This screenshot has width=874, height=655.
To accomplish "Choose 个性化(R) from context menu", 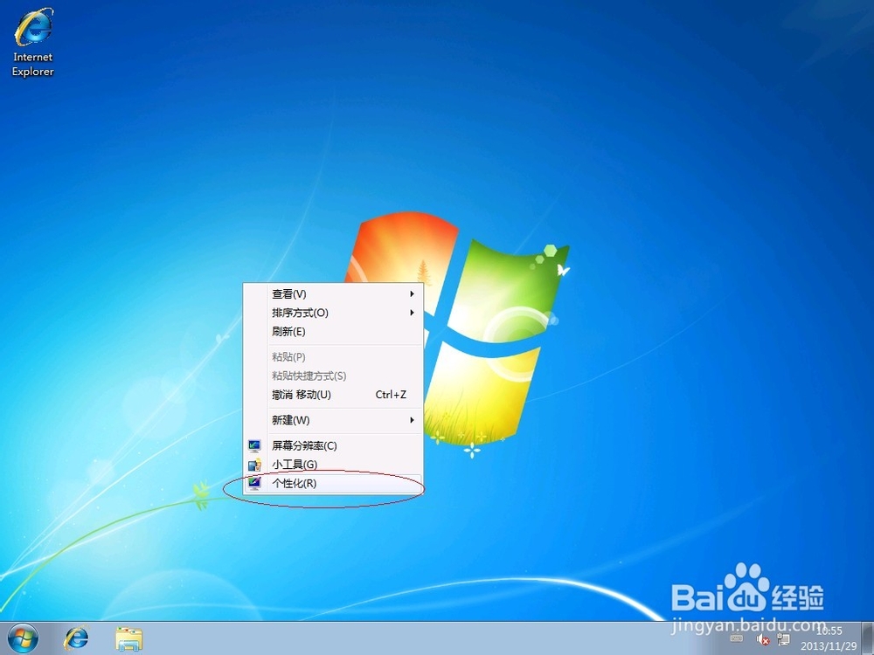I will pyautogui.click(x=333, y=484).
